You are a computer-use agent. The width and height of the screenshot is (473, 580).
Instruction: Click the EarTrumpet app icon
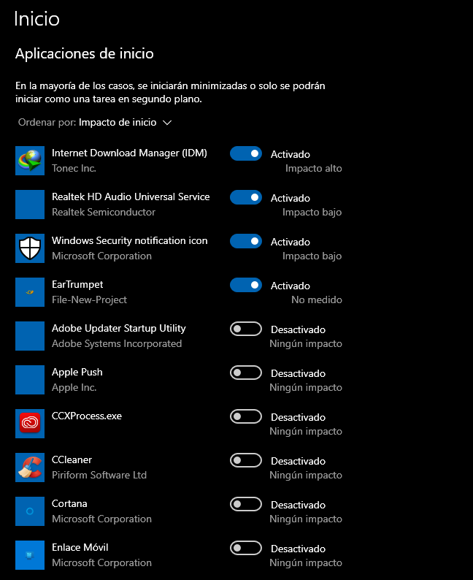[30, 292]
